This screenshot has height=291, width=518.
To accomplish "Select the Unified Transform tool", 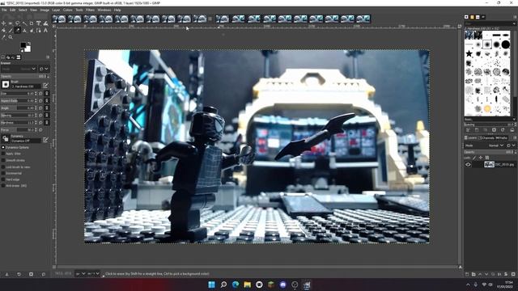I will (x=38, y=23).
